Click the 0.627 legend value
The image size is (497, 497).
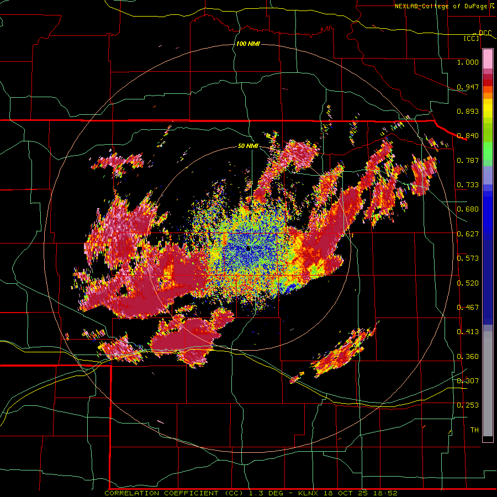pyautogui.click(x=468, y=234)
